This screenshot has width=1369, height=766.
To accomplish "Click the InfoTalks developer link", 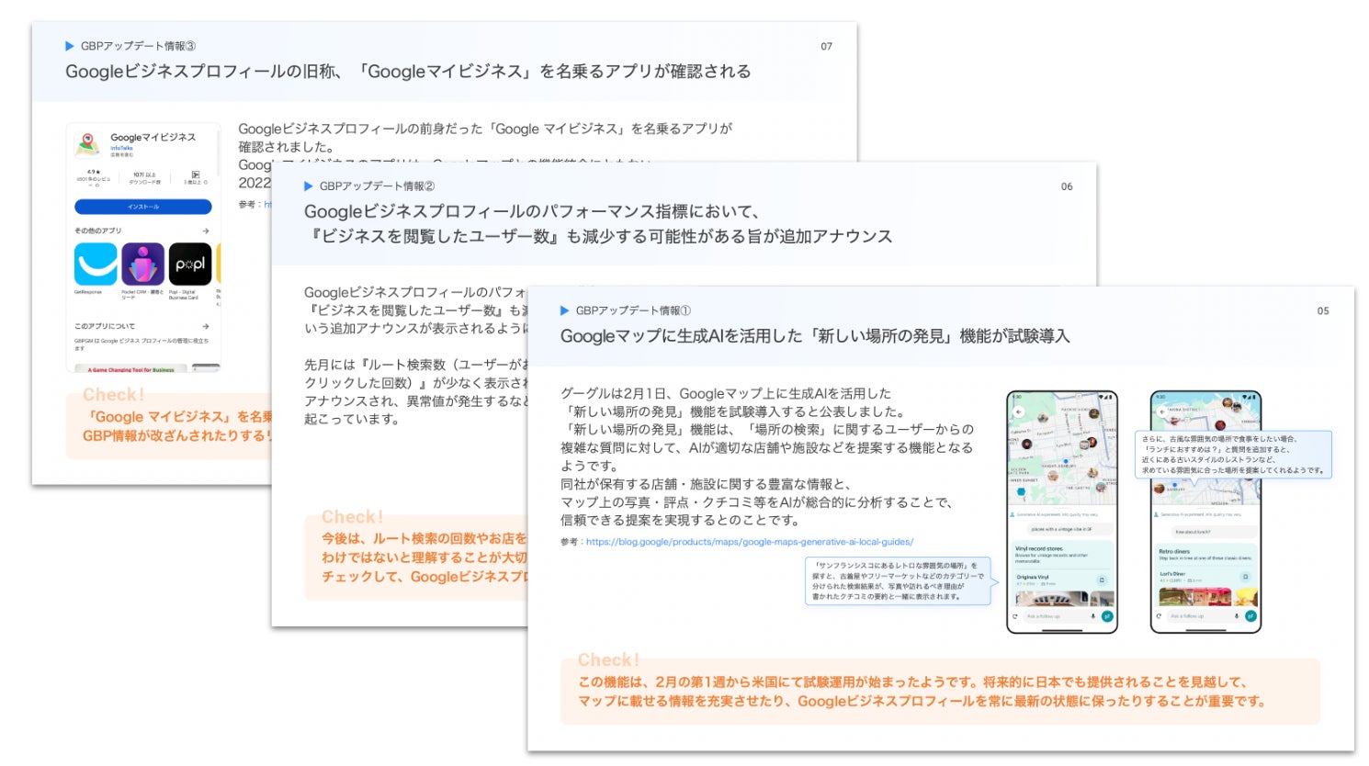I will pos(121,148).
